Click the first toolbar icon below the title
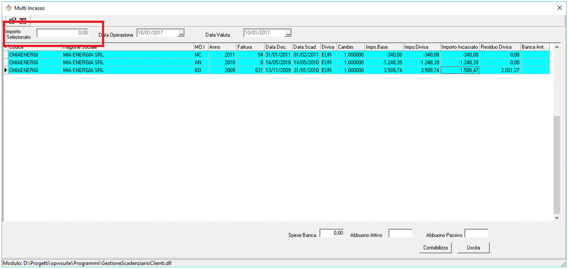Viewport: 568px width, 269px height. point(12,20)
